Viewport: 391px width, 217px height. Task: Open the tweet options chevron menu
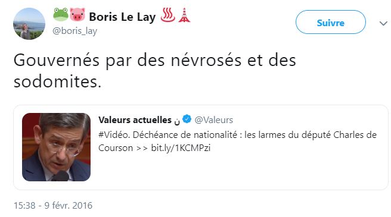pyautogui.click(x=383, y=23)
